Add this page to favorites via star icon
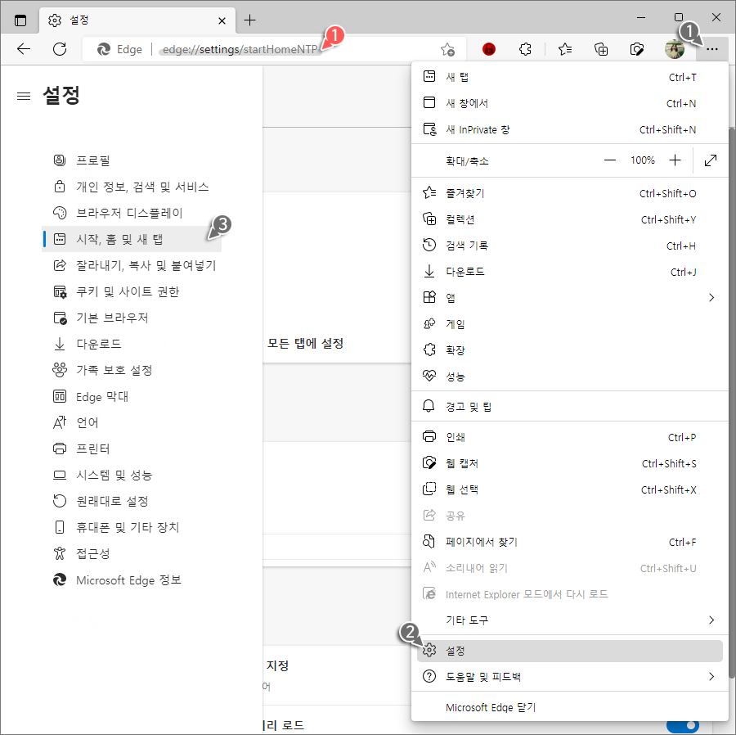This screenshot has width=736, height=735. (447, 49)
